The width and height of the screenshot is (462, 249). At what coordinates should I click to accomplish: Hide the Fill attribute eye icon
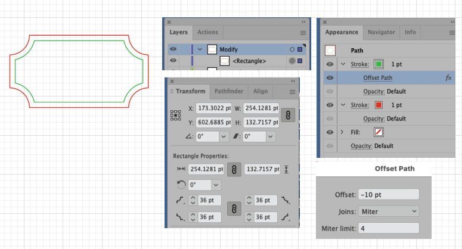pyautogui.click(x=330, y=132)
